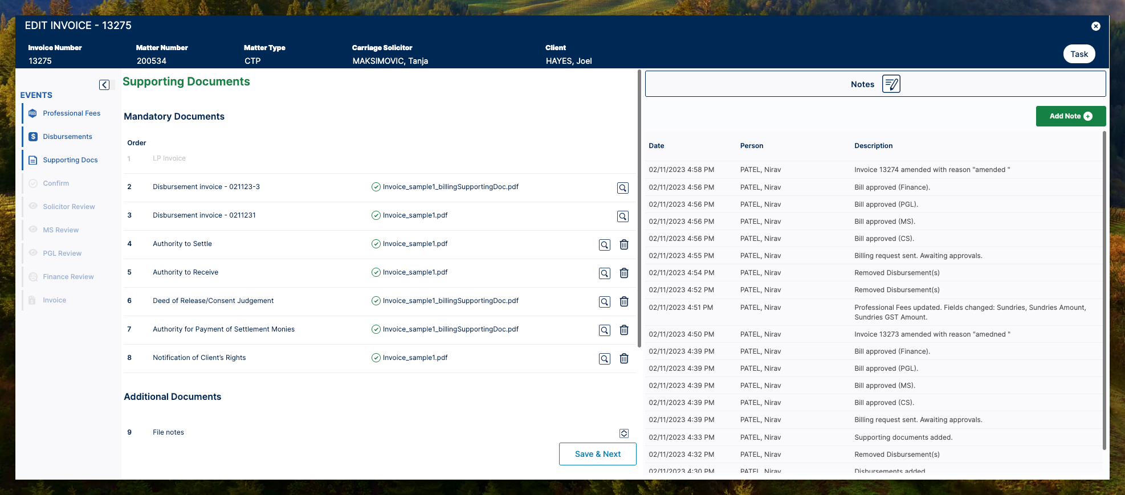Delete the Authority to Settle document
The height and width of the screenshot is (495, 1125).
point(624,244)
